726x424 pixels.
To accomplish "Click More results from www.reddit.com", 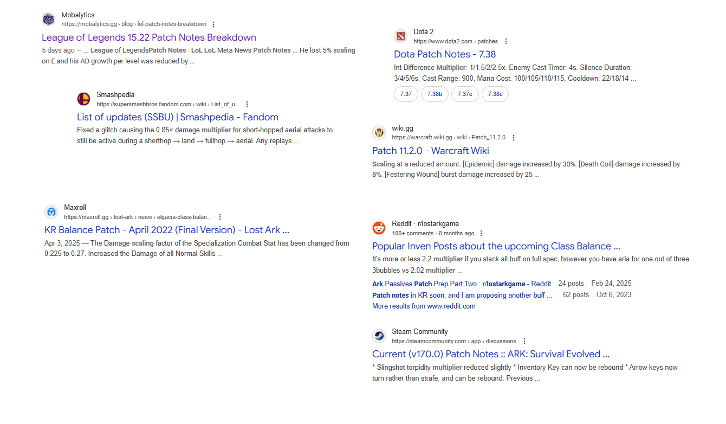I will 424,306.
